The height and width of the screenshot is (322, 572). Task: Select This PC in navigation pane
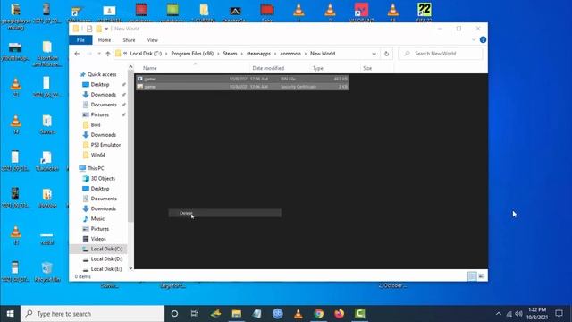[96, 168]
